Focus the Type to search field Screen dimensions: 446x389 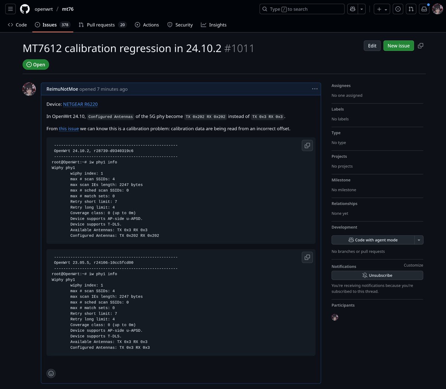(302, 9)
